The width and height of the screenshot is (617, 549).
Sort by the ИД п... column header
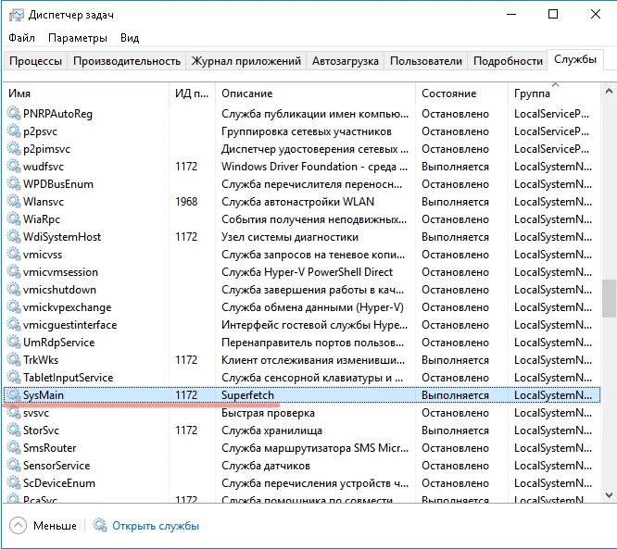coord(192,94)
